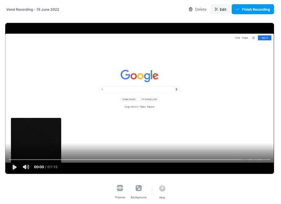Click the webcam overlay thumbnail in video
The height and width of the screenshot is (204, 281).
tap(36, 140)
